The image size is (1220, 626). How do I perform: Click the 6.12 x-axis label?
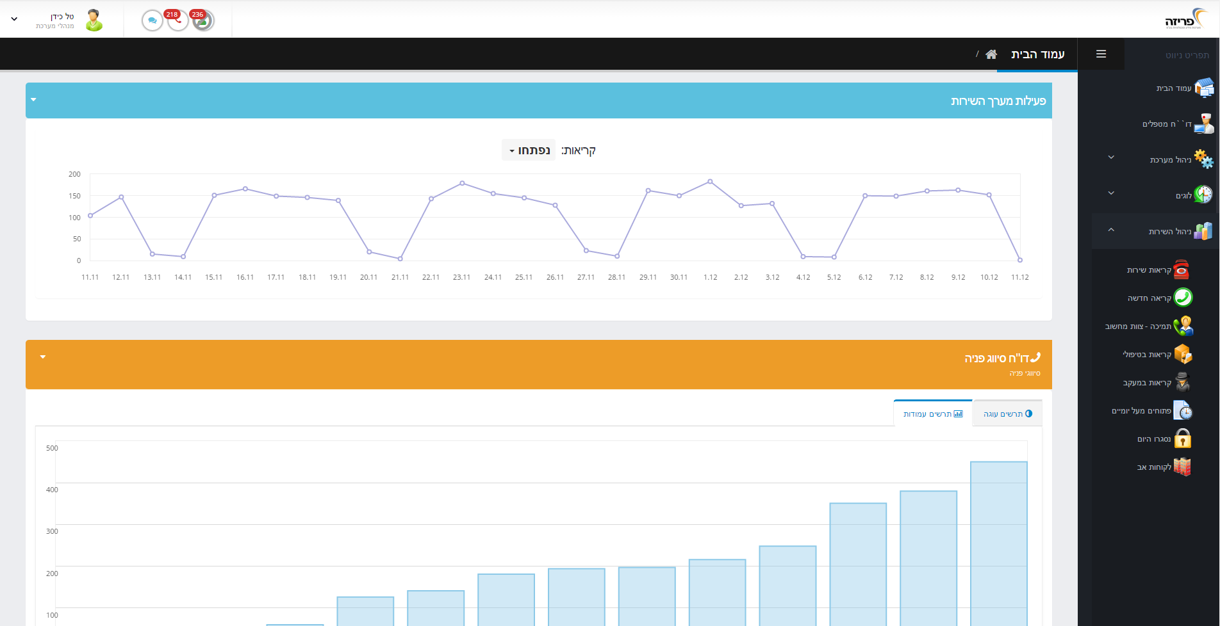tap(865, 277)
